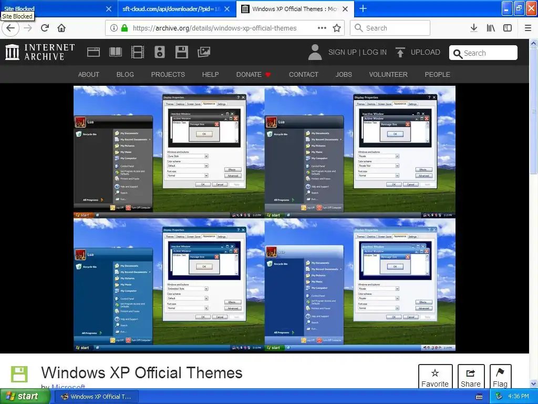Click the user avatar icon
Image resolution: width=538 pixels, height=404 pixels.
click(315, 52)
